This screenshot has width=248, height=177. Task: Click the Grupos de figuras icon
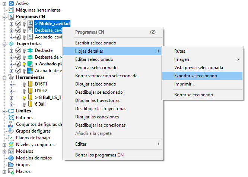(x=11, y=131)
